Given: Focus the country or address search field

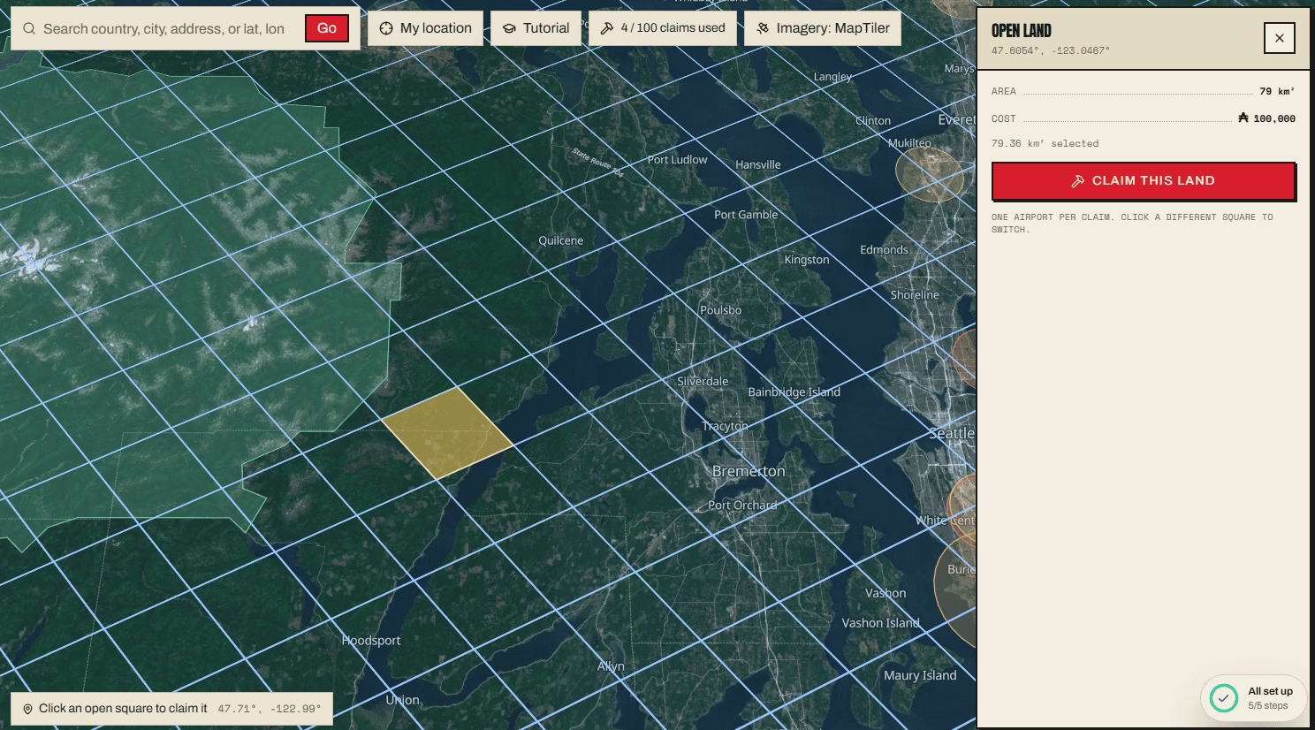Looking at the screenshot, I should pyautogui.click(x=163, y=28).
